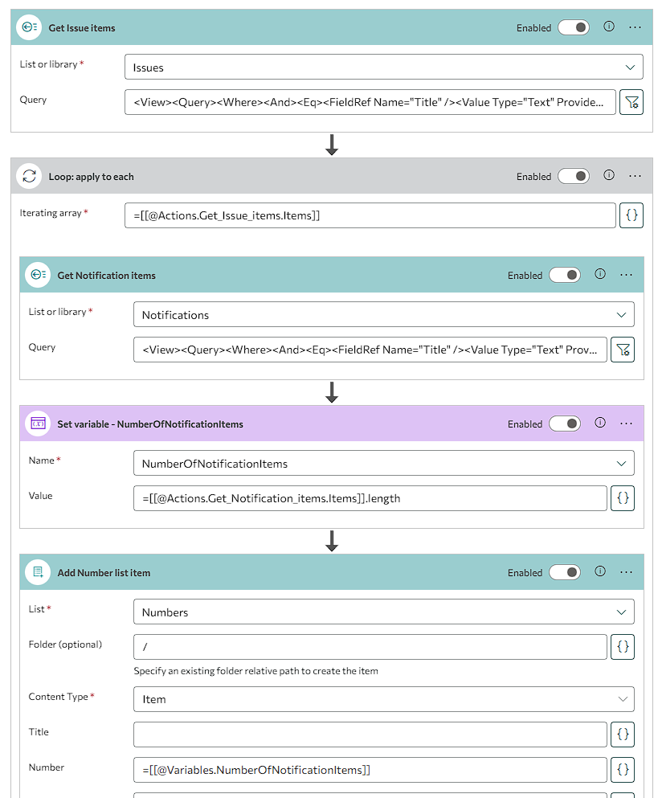
Task: Expand the Issues list or library dropdown
Action: click(384, 68)
